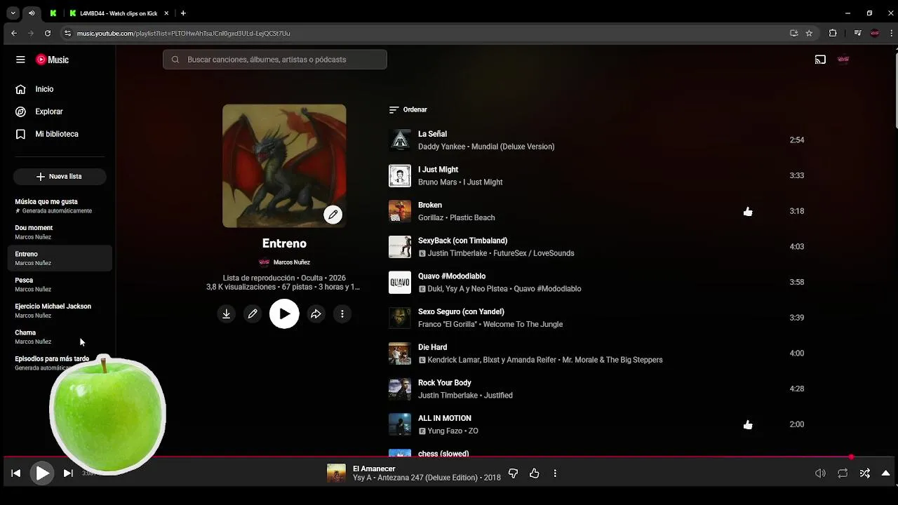898x505 pixels.
Task: Click Gorillaz artist link
Action: (x=430, y=217)
